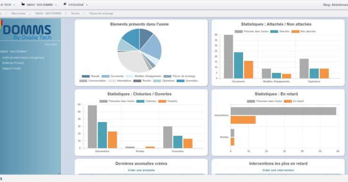Open the Resp. Maintenance user menu
This screenshot has width=348, height=182.
336,5
